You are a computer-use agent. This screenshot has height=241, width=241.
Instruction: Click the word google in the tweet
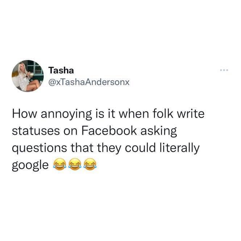click(x=30, y=165)
